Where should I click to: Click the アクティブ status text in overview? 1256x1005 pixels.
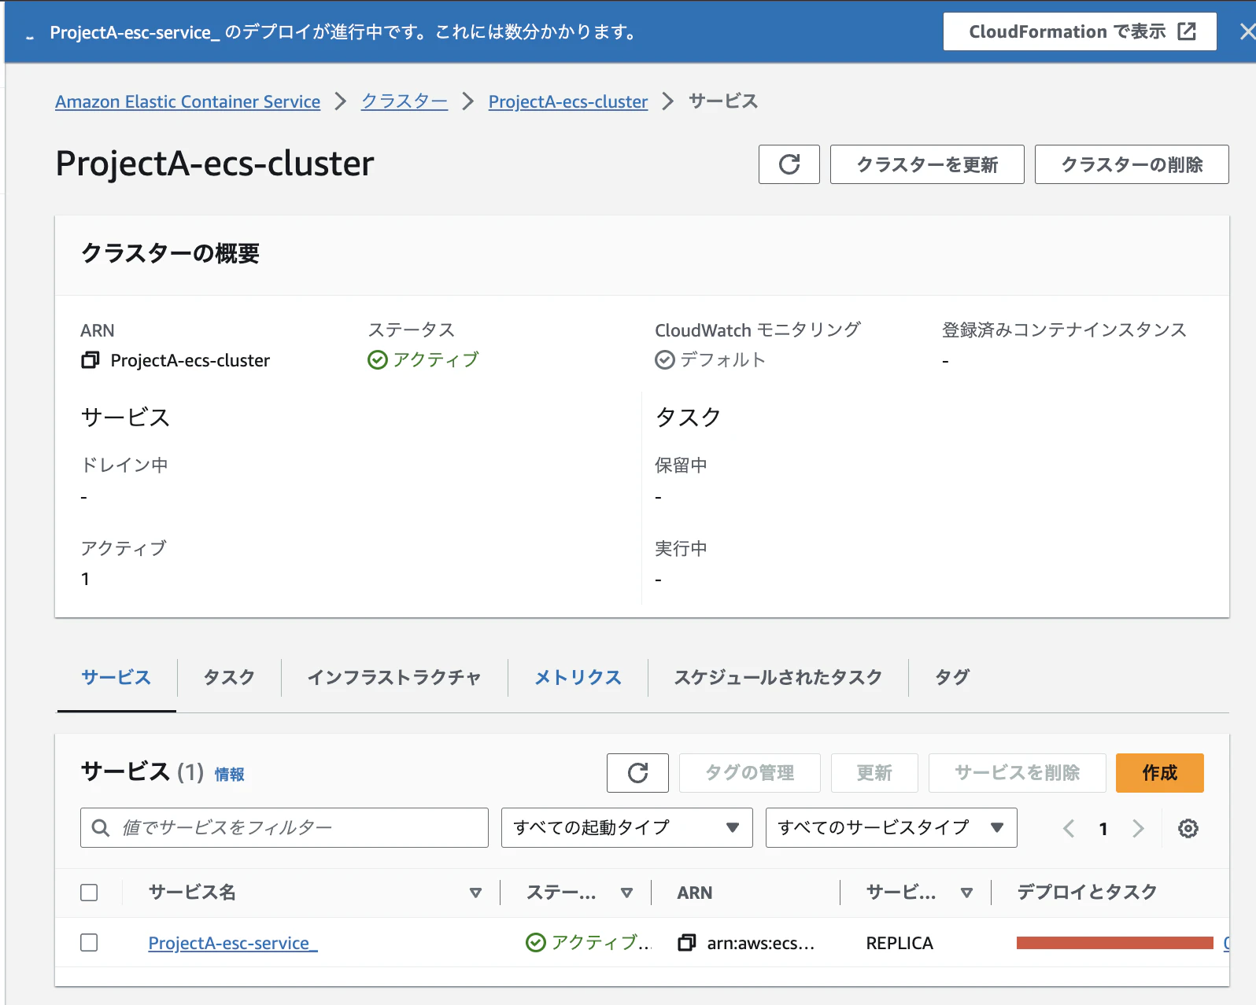click(x=436, y=360)
